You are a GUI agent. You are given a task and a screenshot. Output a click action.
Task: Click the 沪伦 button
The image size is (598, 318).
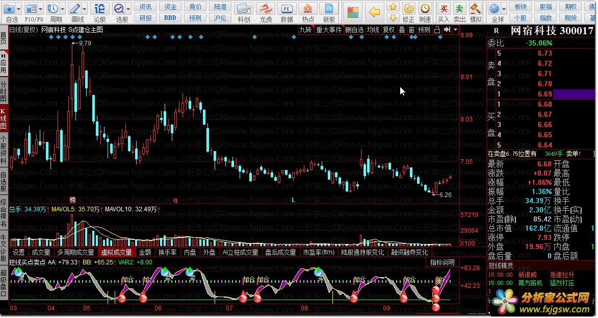click(220, 17)
